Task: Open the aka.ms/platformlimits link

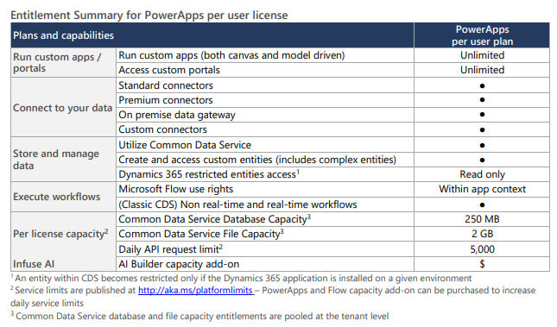Action: pyautogui.click(x=196, y=291)
